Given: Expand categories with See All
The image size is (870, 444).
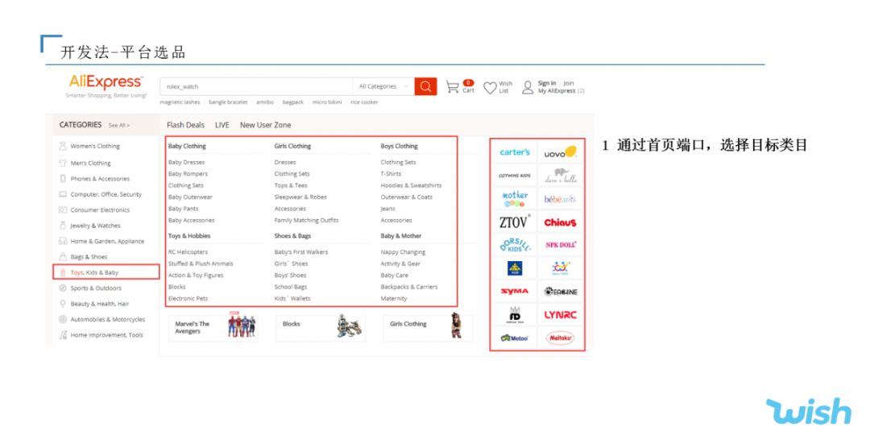Looking at the screenshot, I should click(118, 126).
